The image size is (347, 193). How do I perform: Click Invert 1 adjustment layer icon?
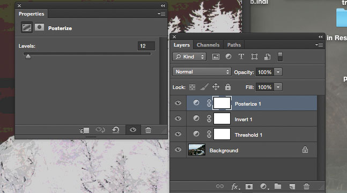click(196, 118)
